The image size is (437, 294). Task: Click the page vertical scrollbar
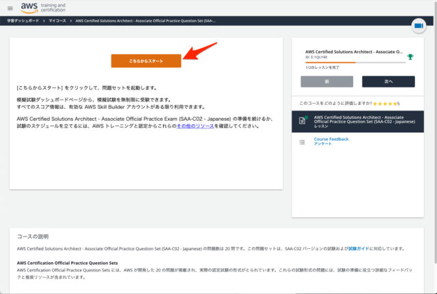click(x=436, y=134)
